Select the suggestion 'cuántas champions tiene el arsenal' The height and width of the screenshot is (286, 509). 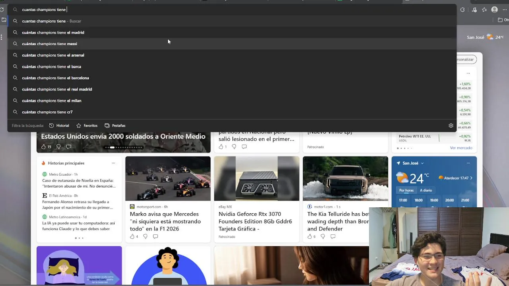[x=232, y=55]
